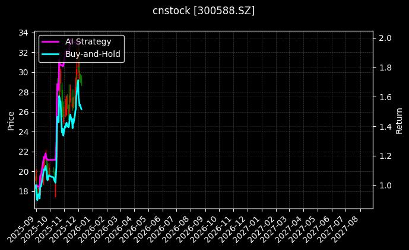Click price tick label 26
This screenshot has height=250, width=409.
pos(23,112)
